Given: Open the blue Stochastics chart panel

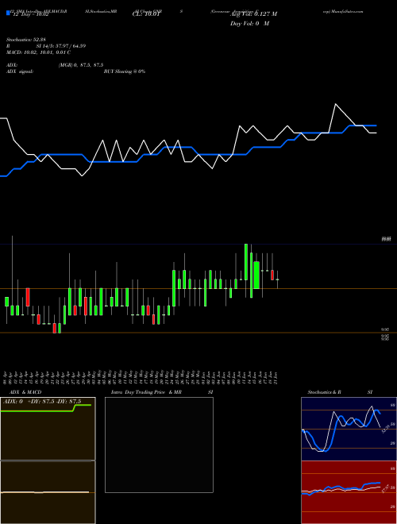Looking at the screenshot, I should [349, 429].
